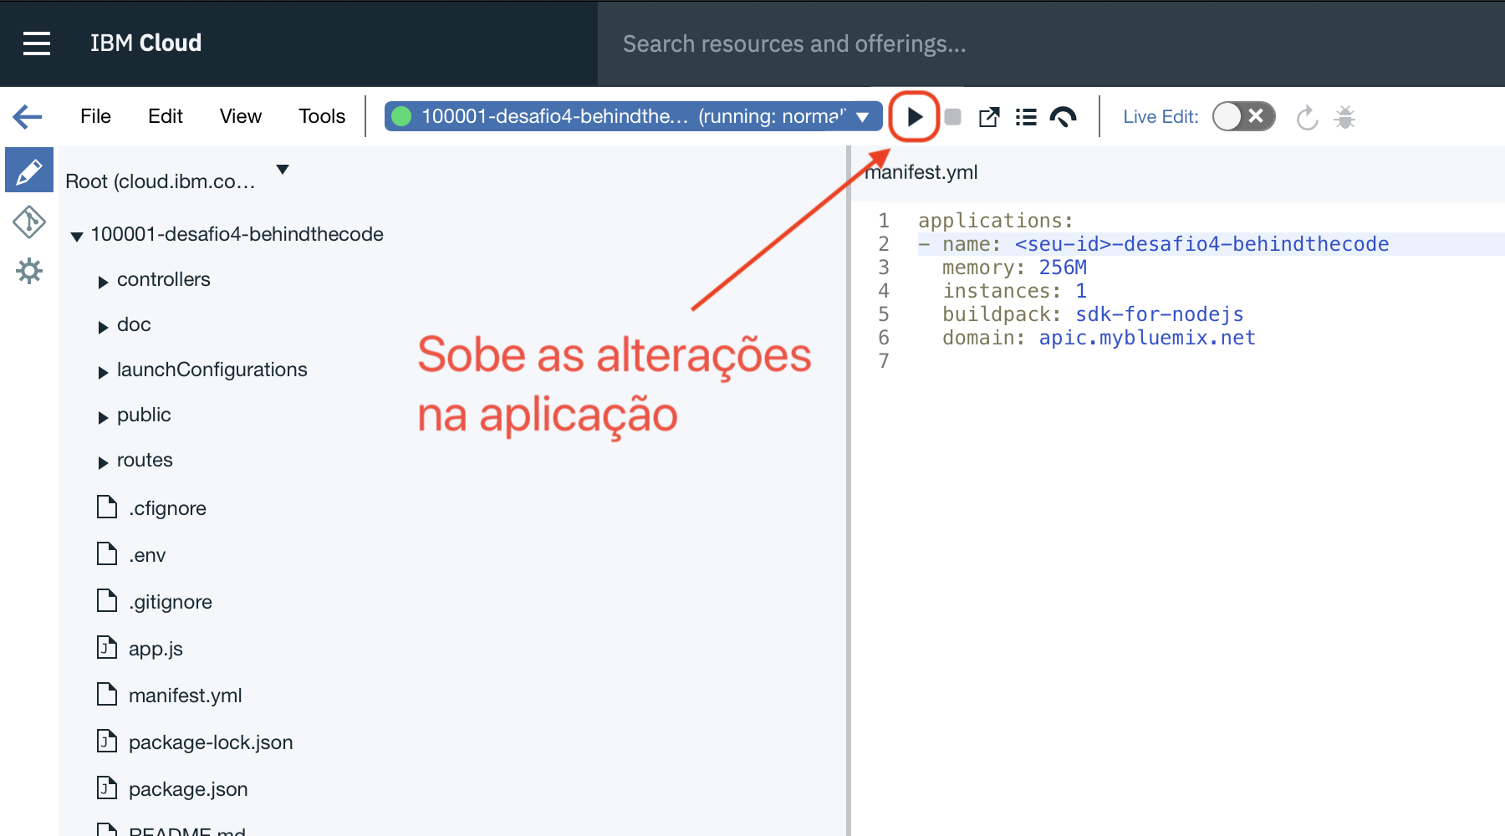
Task: Open the app.js file
Action: (156, 649)
